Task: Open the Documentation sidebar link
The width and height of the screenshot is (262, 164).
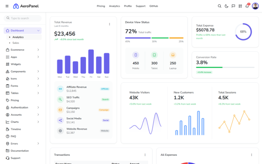Action: point(20,151)
